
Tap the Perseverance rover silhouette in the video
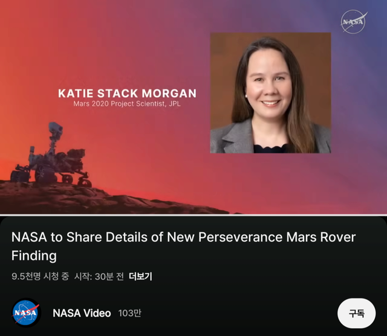point(57,158)
